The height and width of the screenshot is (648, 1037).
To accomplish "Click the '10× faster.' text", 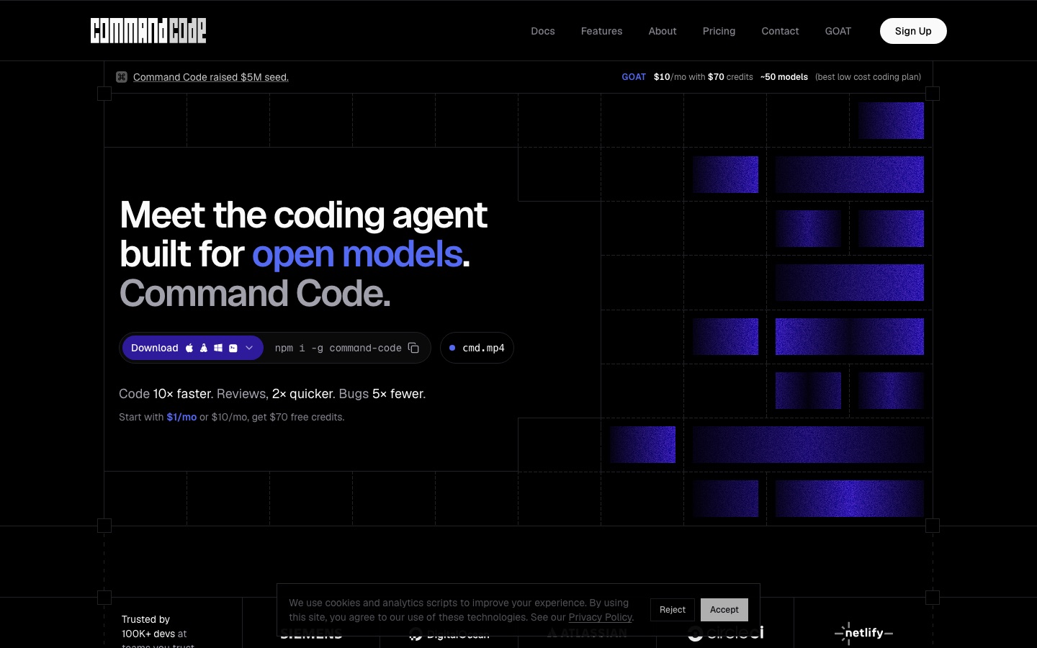I will [183, 394].
